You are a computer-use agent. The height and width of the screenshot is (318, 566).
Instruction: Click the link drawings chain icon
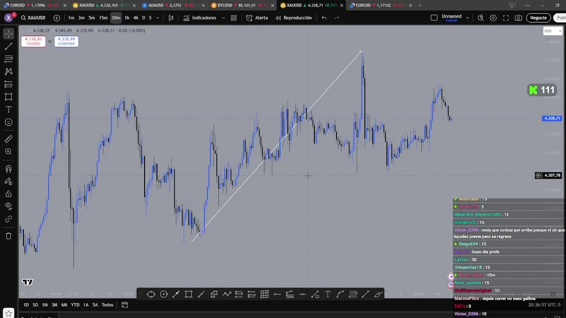[x=8, y=219]
